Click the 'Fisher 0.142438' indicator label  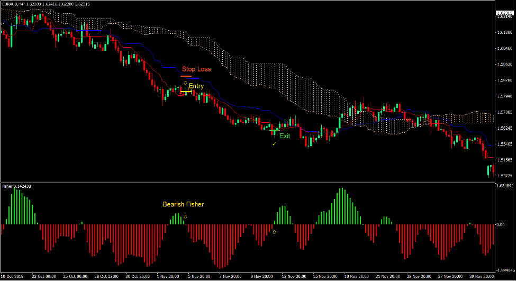tap(16, 186)
